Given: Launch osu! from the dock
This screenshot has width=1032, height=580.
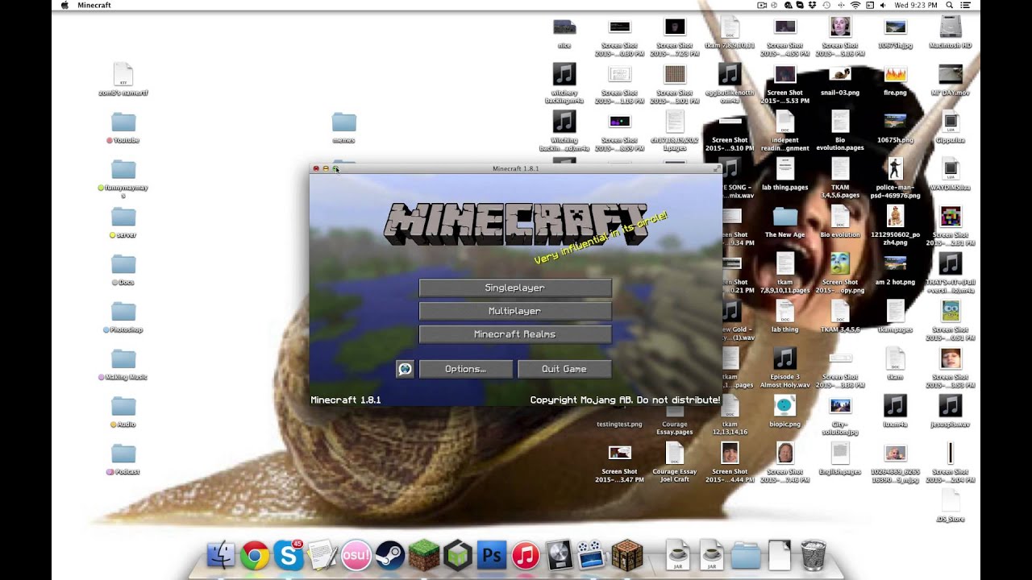Looking at the screenshot, I should (x=356, y=555).
